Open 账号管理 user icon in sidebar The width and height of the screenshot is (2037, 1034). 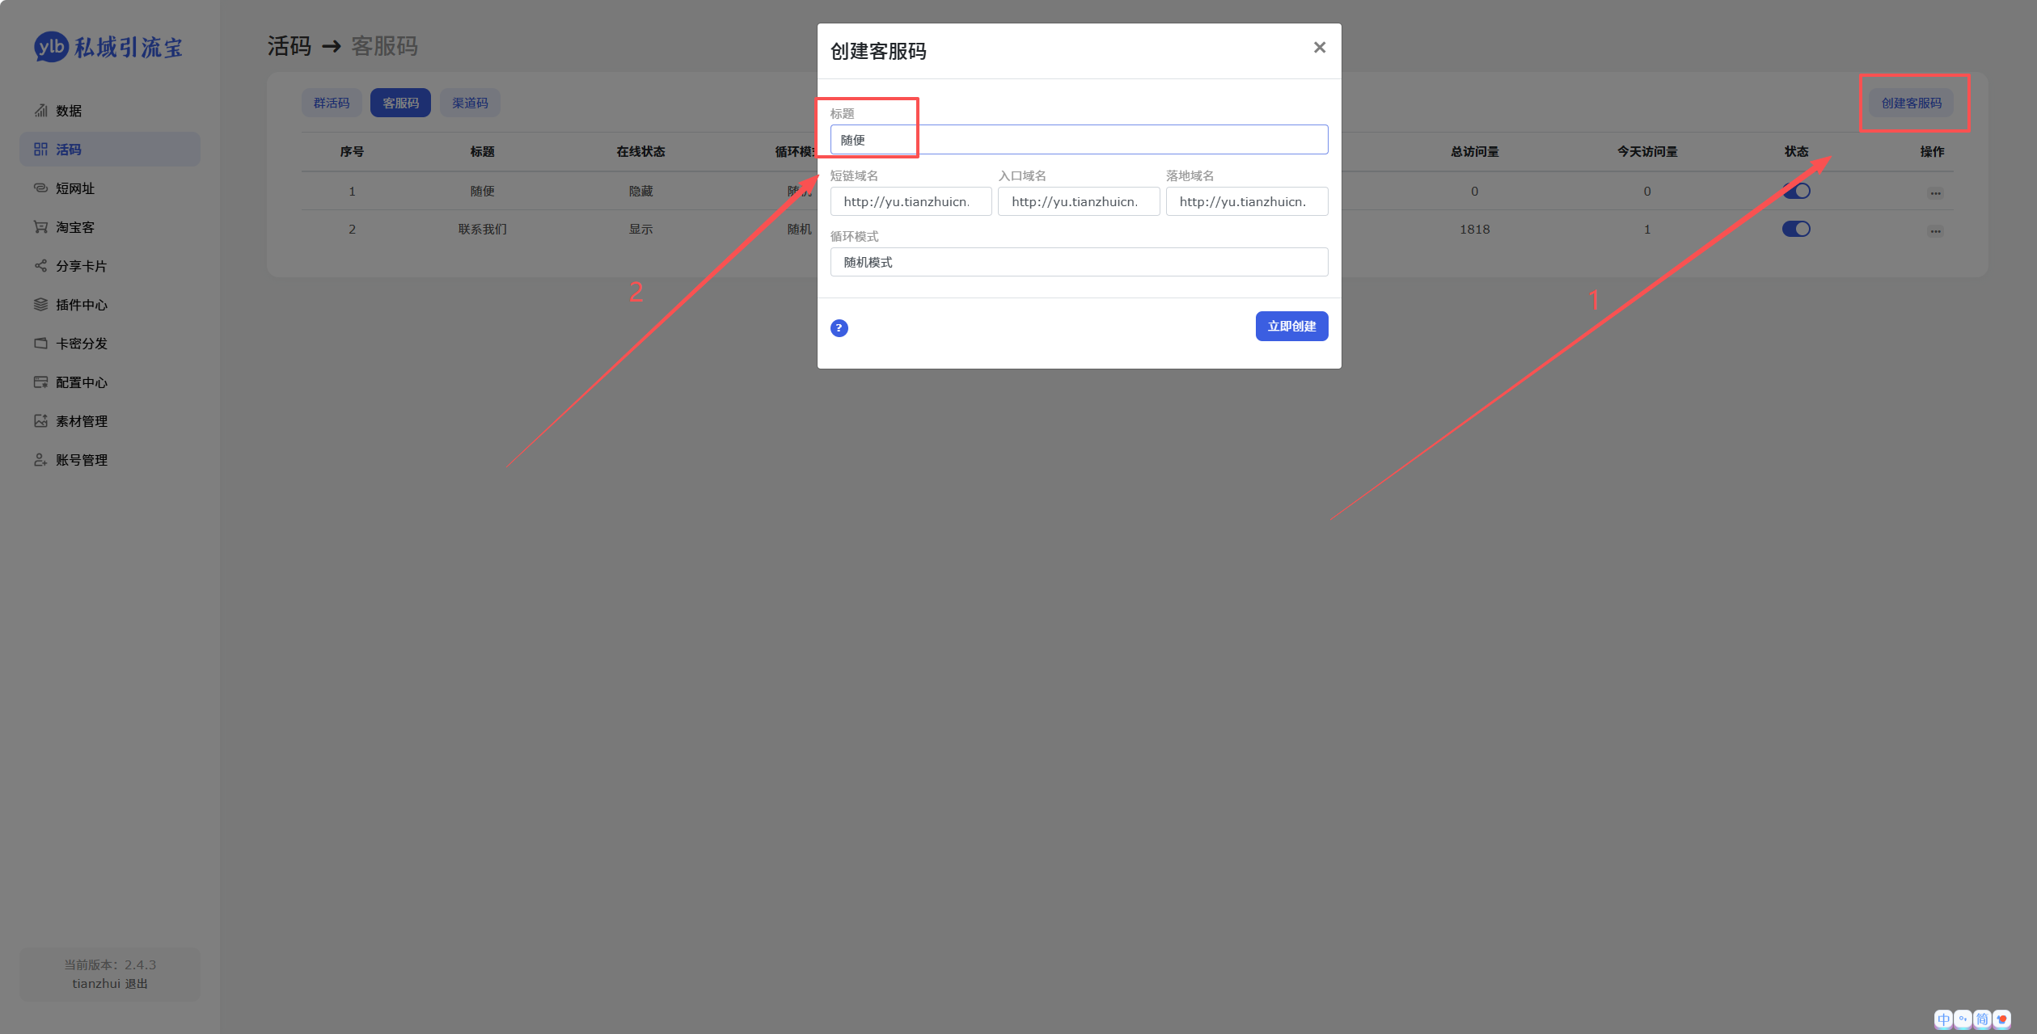40,460
